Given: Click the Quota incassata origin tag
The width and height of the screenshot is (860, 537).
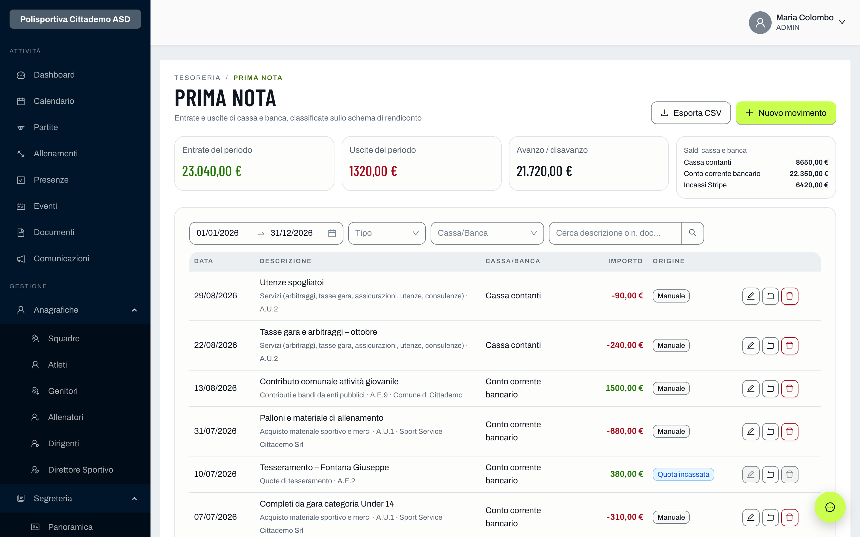Looking at the screenshot, I should click(x=683, y=474).
